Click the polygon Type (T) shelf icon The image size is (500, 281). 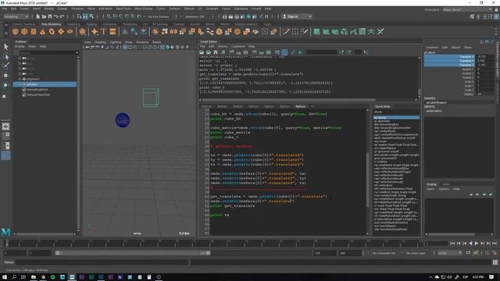[x=103, y=31]
